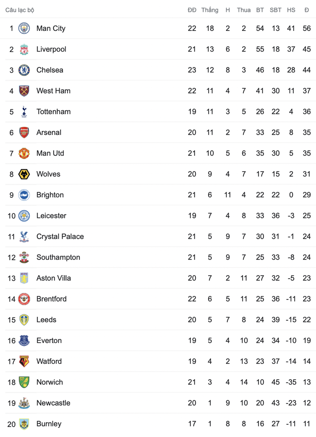Click the Wolves club crest
The height and width of the screenshot is (437, 316).
tap(24, 174)
